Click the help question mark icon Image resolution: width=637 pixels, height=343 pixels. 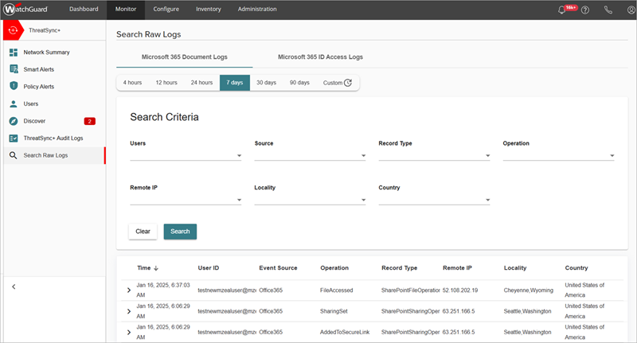pyautogui.click(x=585, y=10)
